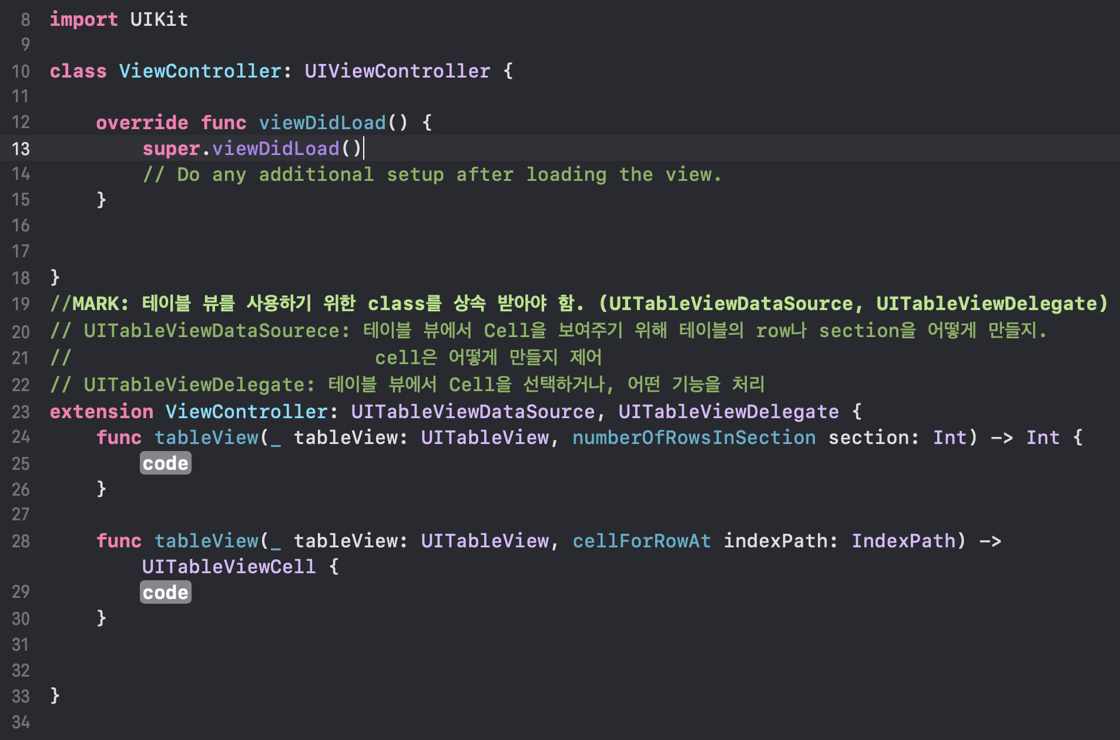Click 'viewDidLoad' in line 12 declaration
Screen dimensions: 1120x740
click(323, 123)
